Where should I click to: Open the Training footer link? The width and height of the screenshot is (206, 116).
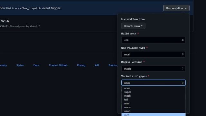tap(113, 65)
